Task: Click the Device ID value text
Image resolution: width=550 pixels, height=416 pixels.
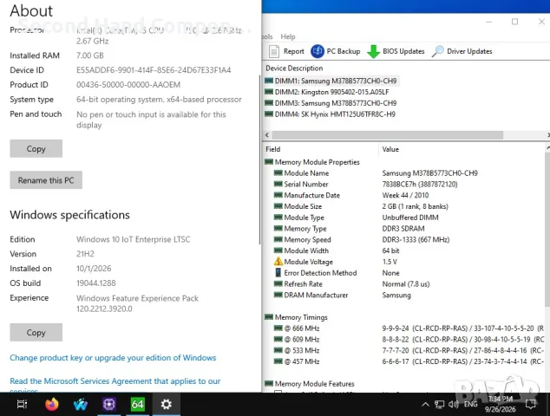Action: pyautogui.click(x=154, y=70)
